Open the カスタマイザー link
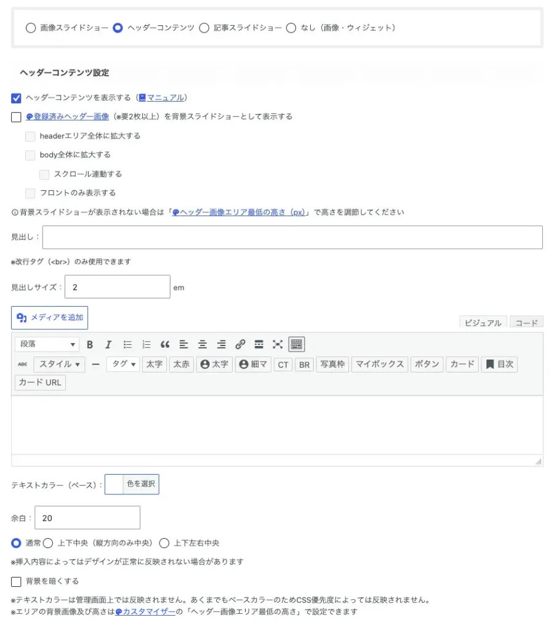The image size is (554, 625). pos(145,612)
